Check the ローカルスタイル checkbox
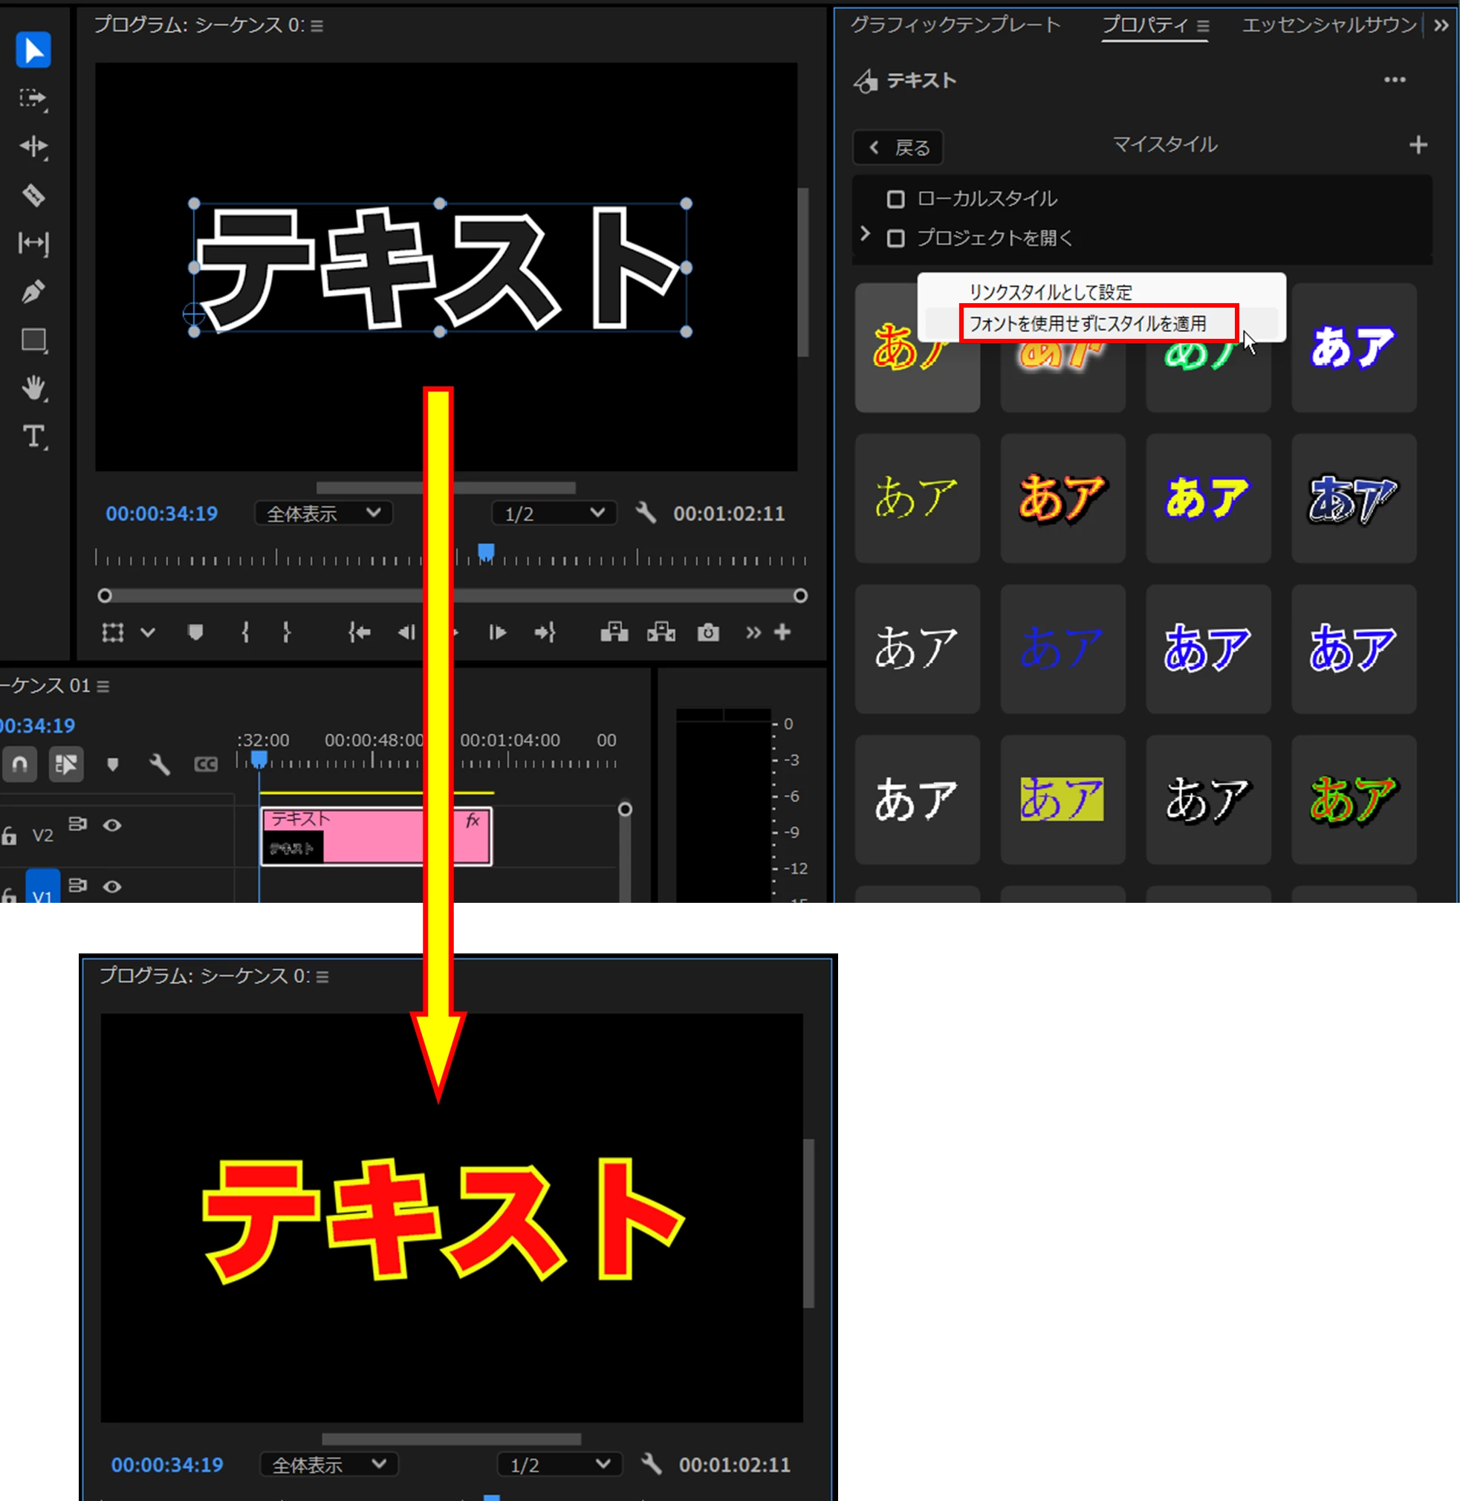 895,199
